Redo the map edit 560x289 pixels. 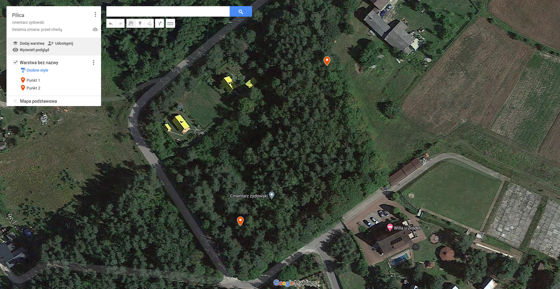click(x=120, y=24)
